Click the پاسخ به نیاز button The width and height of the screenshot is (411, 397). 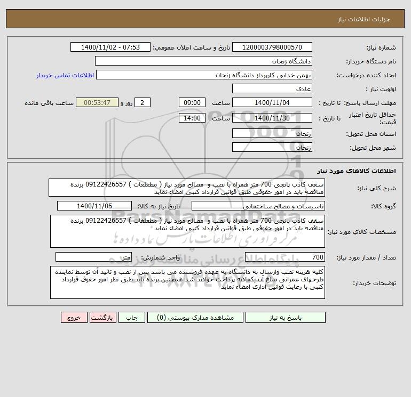pyautogui.click(x=286, y=318)
